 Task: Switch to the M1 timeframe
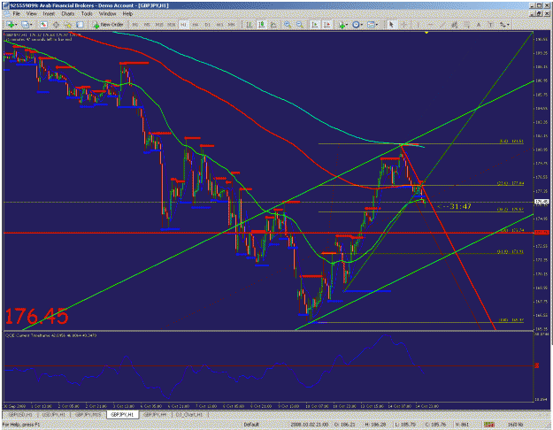(x=135, y=25)
